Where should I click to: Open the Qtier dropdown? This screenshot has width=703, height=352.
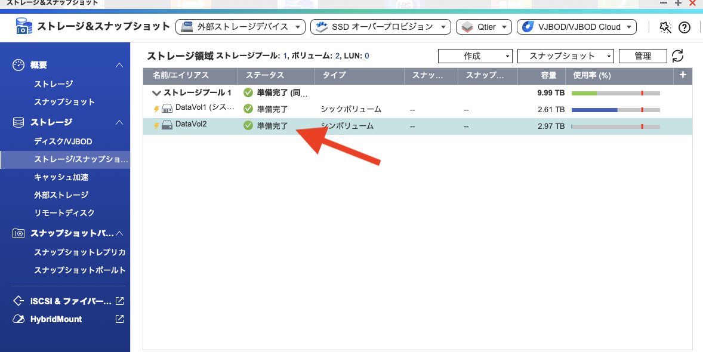coord(484,27)
